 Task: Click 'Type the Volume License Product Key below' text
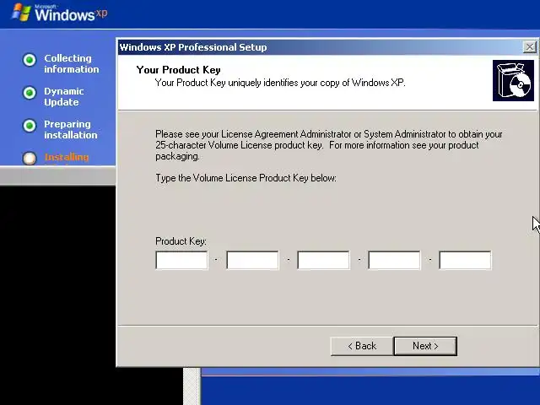(x=246, y=178)
